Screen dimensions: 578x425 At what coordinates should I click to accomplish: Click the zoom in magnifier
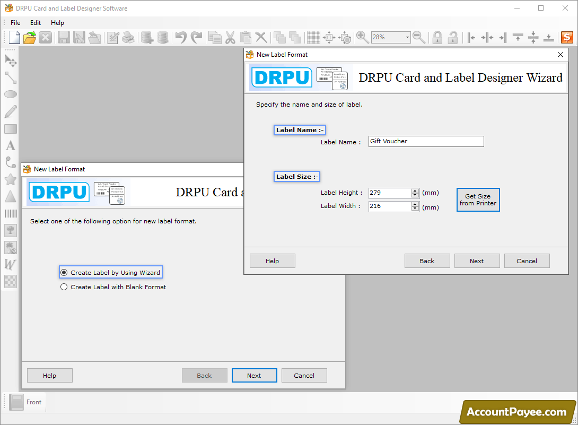[362, 37]
